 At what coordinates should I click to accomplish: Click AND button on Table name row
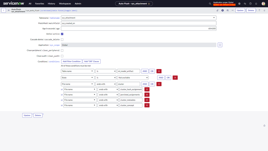click(145, 71)
